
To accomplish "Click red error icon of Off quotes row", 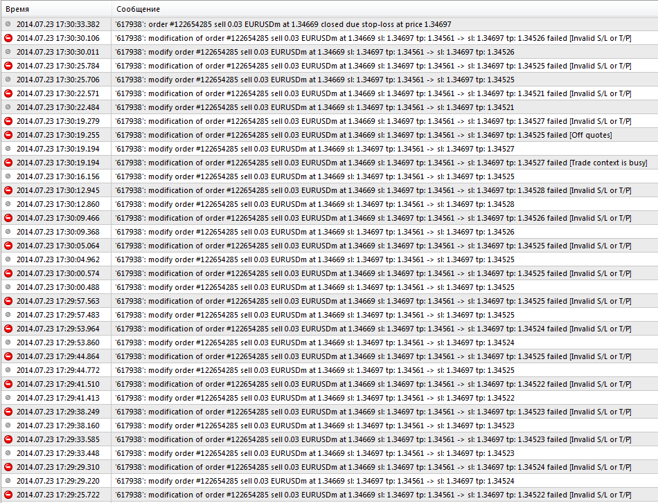I will pyautogui.click(x=8, y=135).
